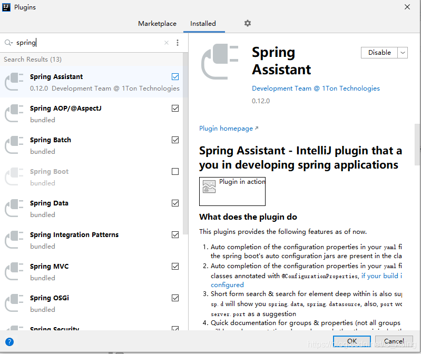Click the Cancel button
Viewport: 421px width, 354px height.
394,341
